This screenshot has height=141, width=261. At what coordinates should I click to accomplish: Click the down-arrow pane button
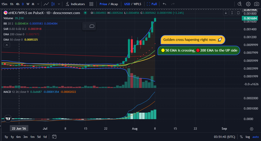tap(226, 13)
